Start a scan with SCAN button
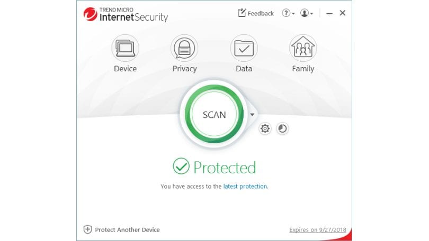The height and width of the screenshot is (241, 429). point(214,114)
